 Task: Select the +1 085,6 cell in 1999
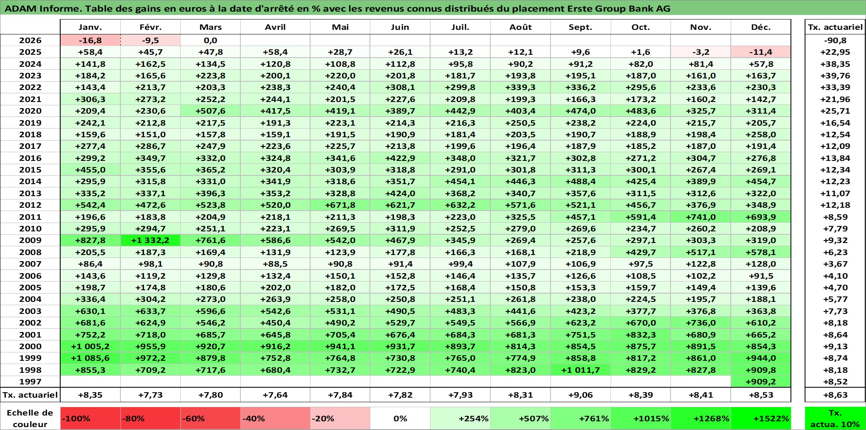click(x=91, y=358)
